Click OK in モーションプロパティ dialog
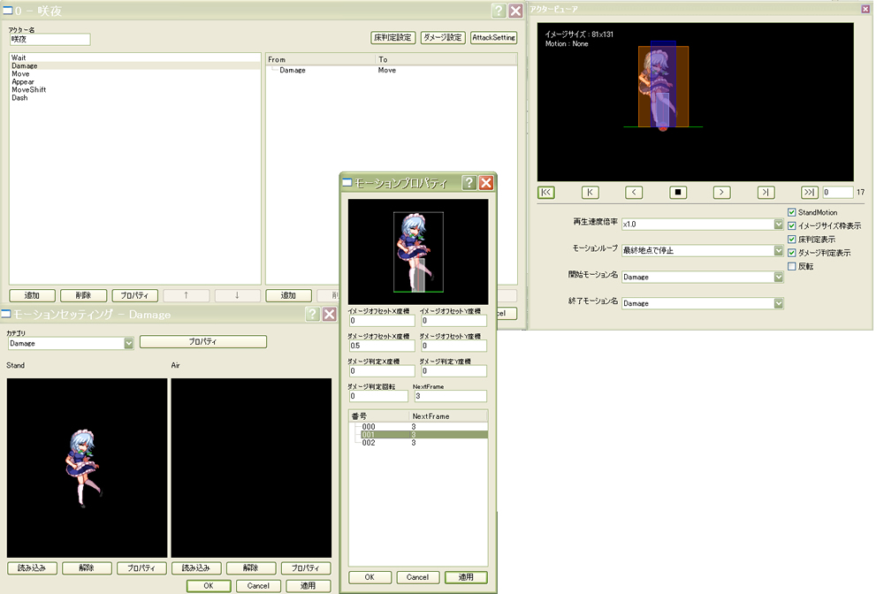This screenshot has width=884, height=594. pos(370,577)
